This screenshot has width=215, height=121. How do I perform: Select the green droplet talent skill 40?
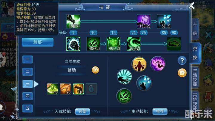click(53, 89)
